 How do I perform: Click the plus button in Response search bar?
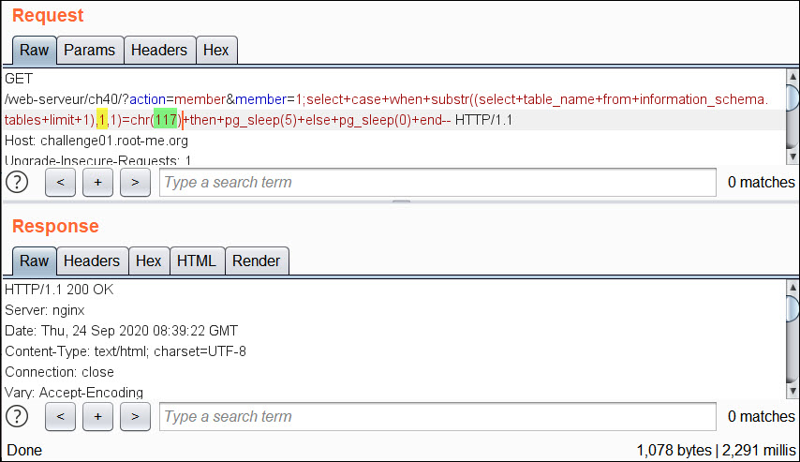tap(97, 417)
